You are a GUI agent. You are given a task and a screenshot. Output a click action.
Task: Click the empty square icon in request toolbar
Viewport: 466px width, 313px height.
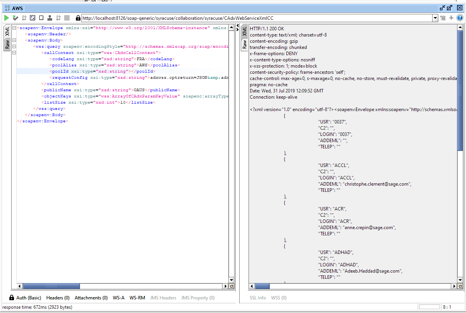coord(41,18)
